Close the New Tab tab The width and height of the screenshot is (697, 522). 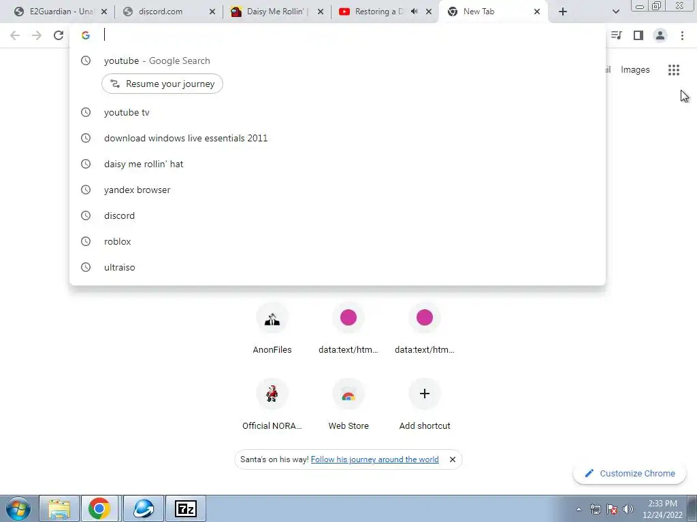pyautogui.click(x=537, y=12)
